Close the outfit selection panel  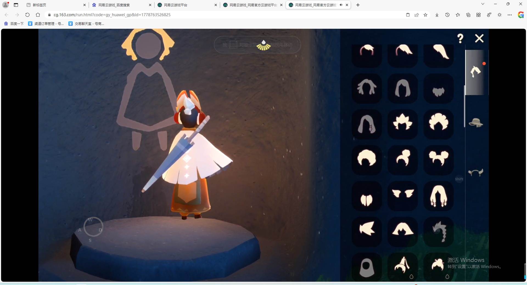pyautogui.click(x=479, y=38)
